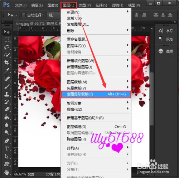Screen dimensions: 179x178
Task: Collapse right panel dock double-arrow
Action: pos(175,22)
